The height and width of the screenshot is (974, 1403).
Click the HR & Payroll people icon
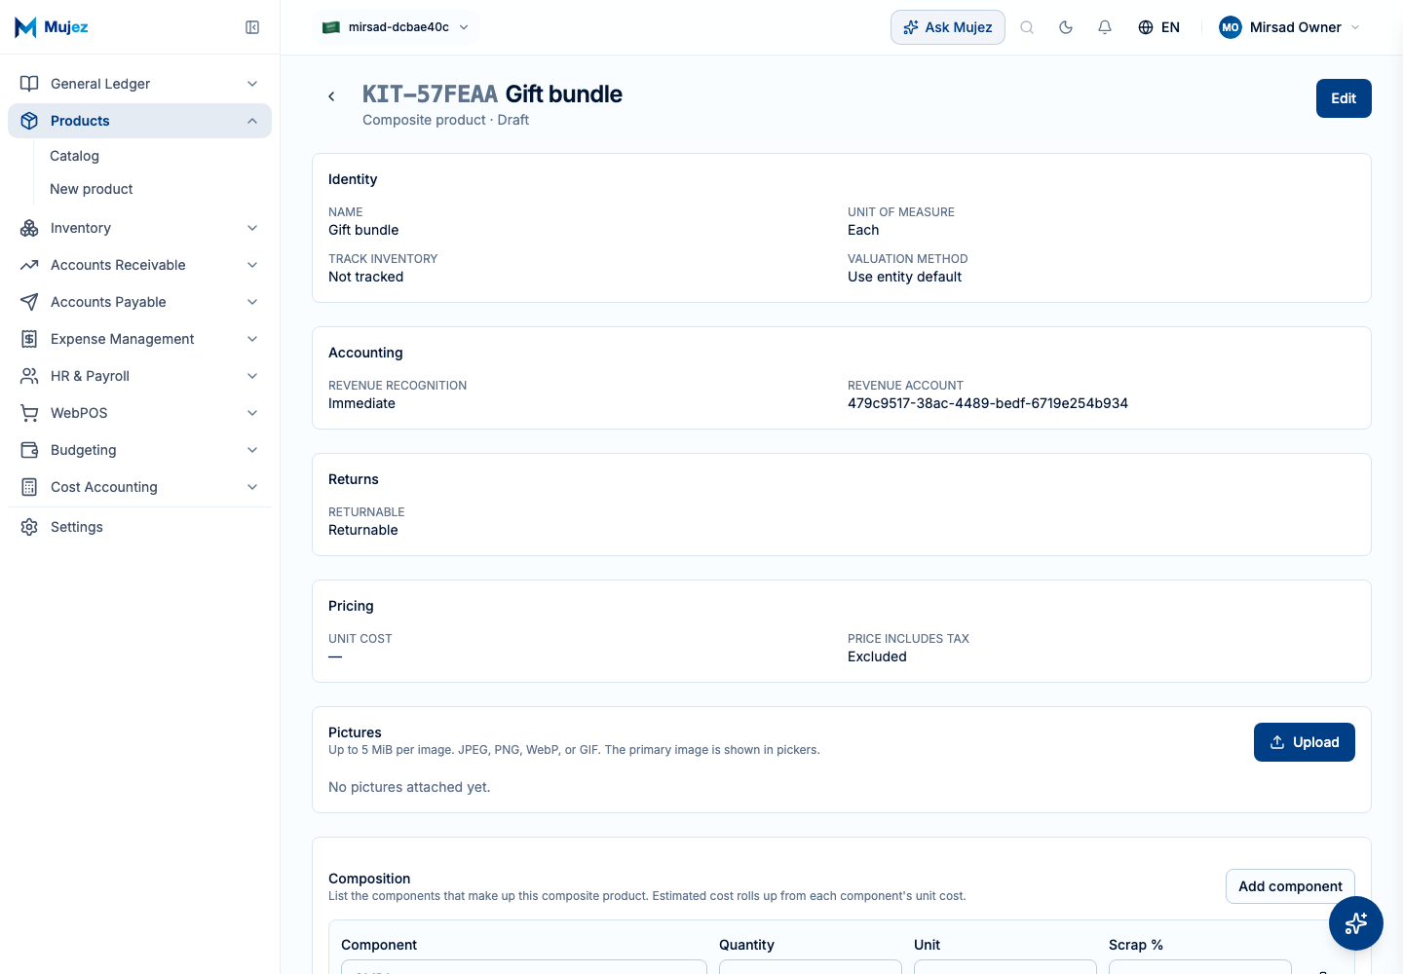point(29,376)
